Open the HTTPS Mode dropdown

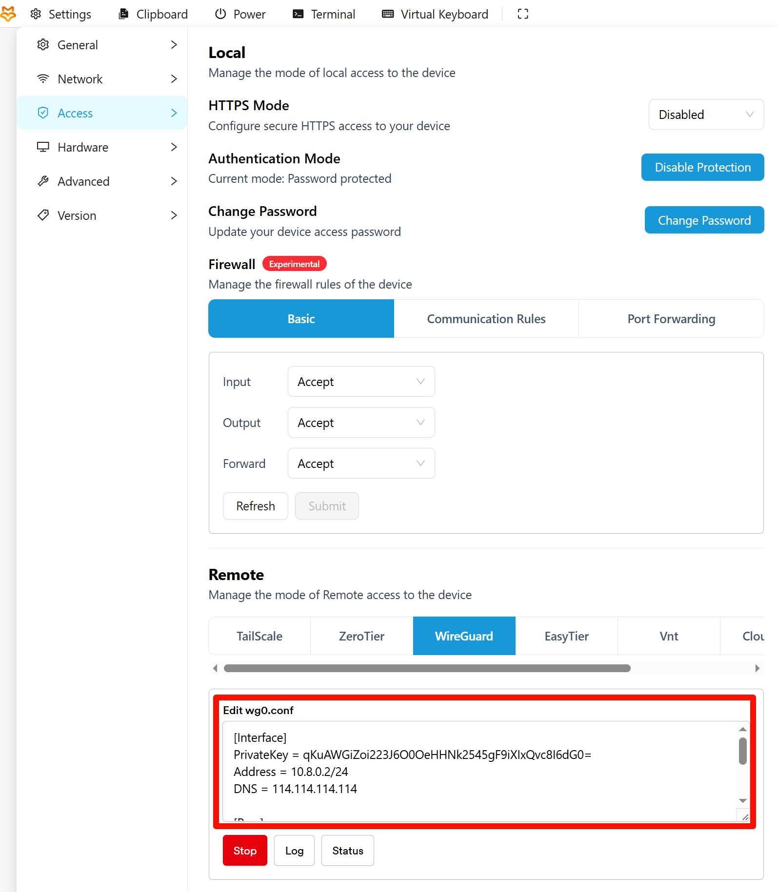[x=706, y=115]
